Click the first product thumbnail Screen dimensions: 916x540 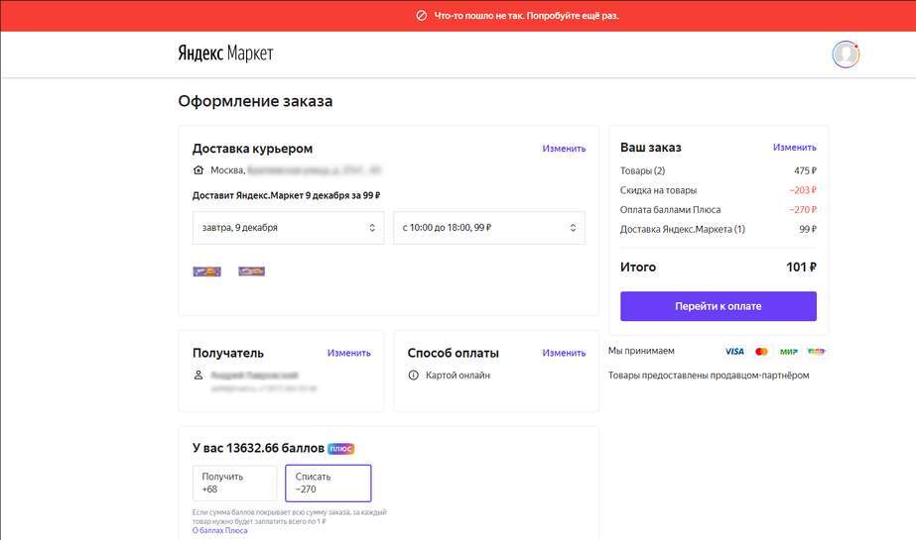click(x=207, y=271)
